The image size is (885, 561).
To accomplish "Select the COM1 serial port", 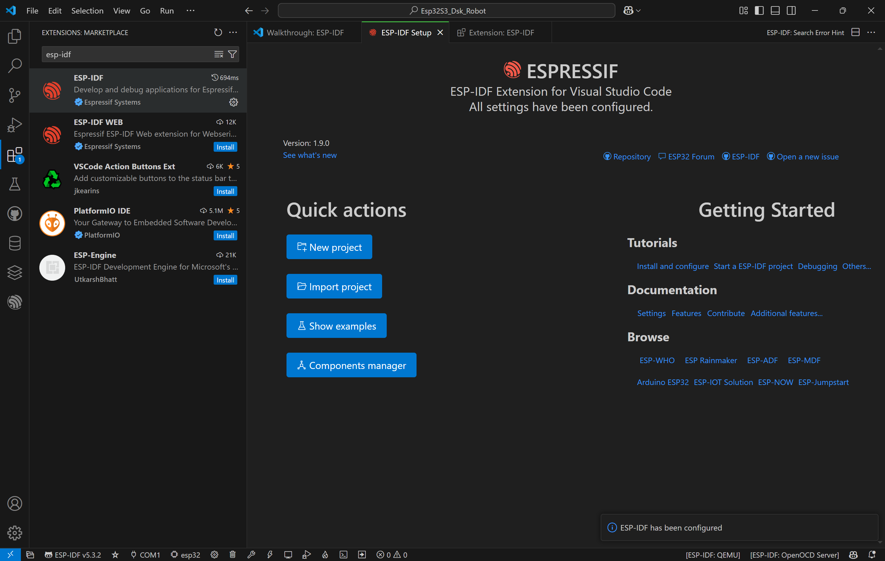I will pyautogui.click(x=145, y=555).
